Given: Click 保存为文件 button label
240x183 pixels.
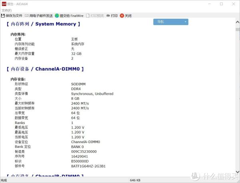Looking at the screenshot, I should point(14,16).
